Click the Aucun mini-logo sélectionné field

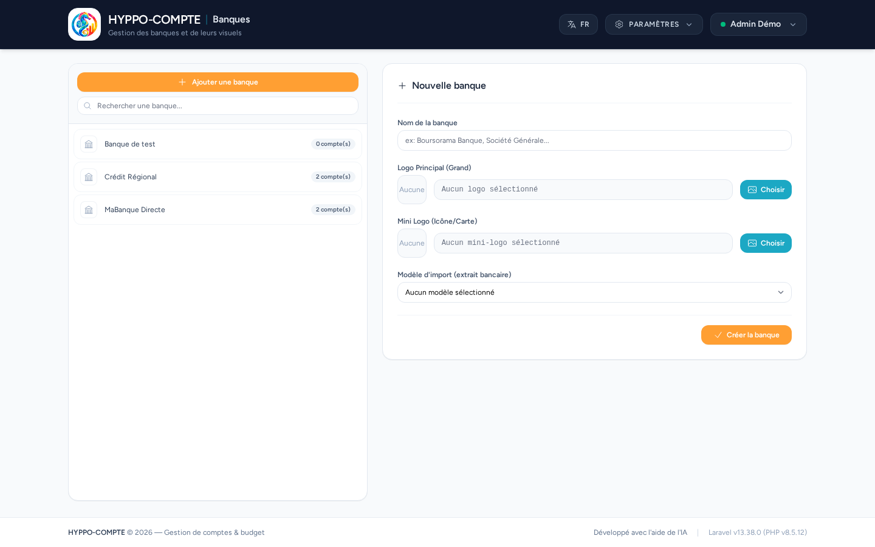coord(583,243)
